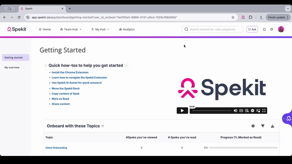Bookmark this page with star icon
The height and width of the screenshot is (164, 292).
[x=233, y=17]
